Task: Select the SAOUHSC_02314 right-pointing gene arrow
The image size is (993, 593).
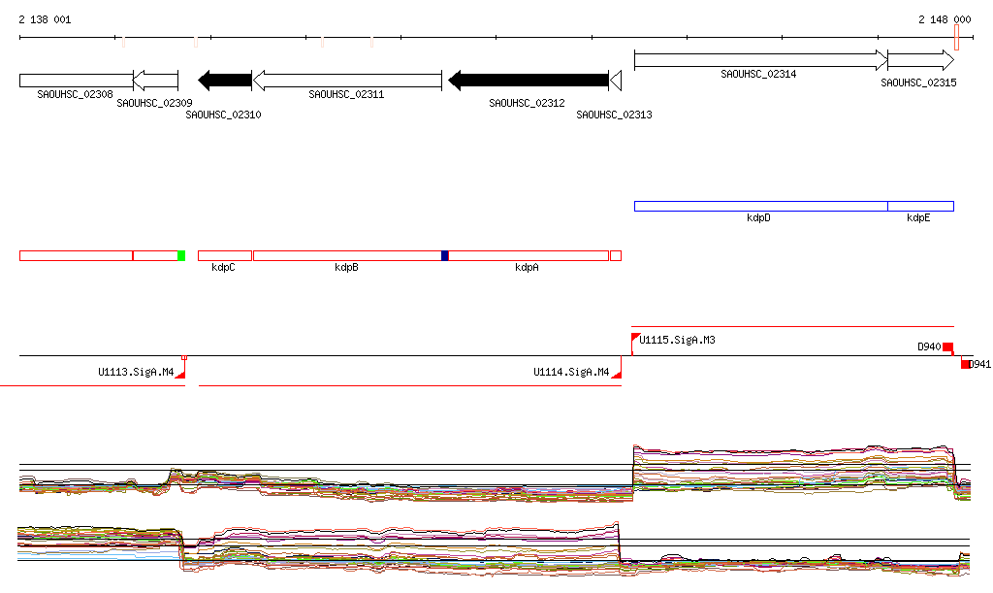Action: click(x=760, y=60)
